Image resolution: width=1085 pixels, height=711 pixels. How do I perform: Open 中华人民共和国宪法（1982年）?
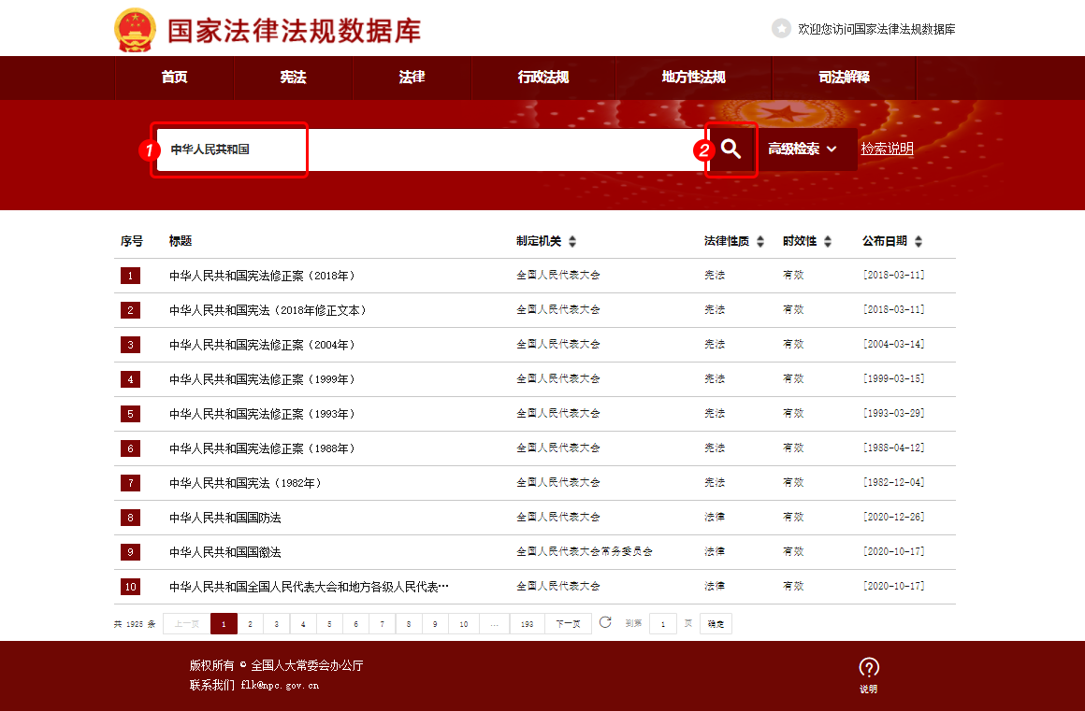click(x=246, y=483)
